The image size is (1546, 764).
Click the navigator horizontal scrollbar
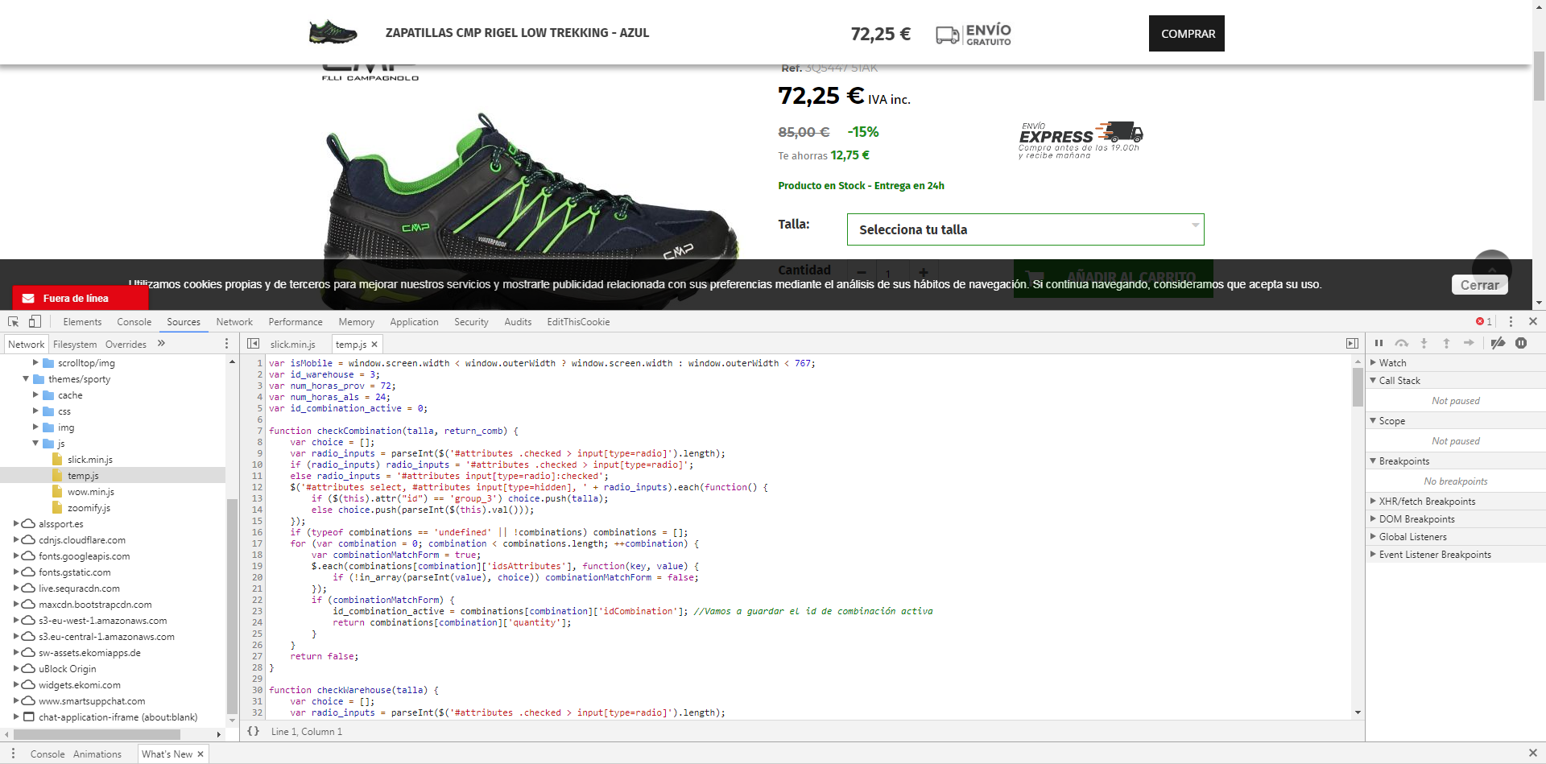[97, 734]
